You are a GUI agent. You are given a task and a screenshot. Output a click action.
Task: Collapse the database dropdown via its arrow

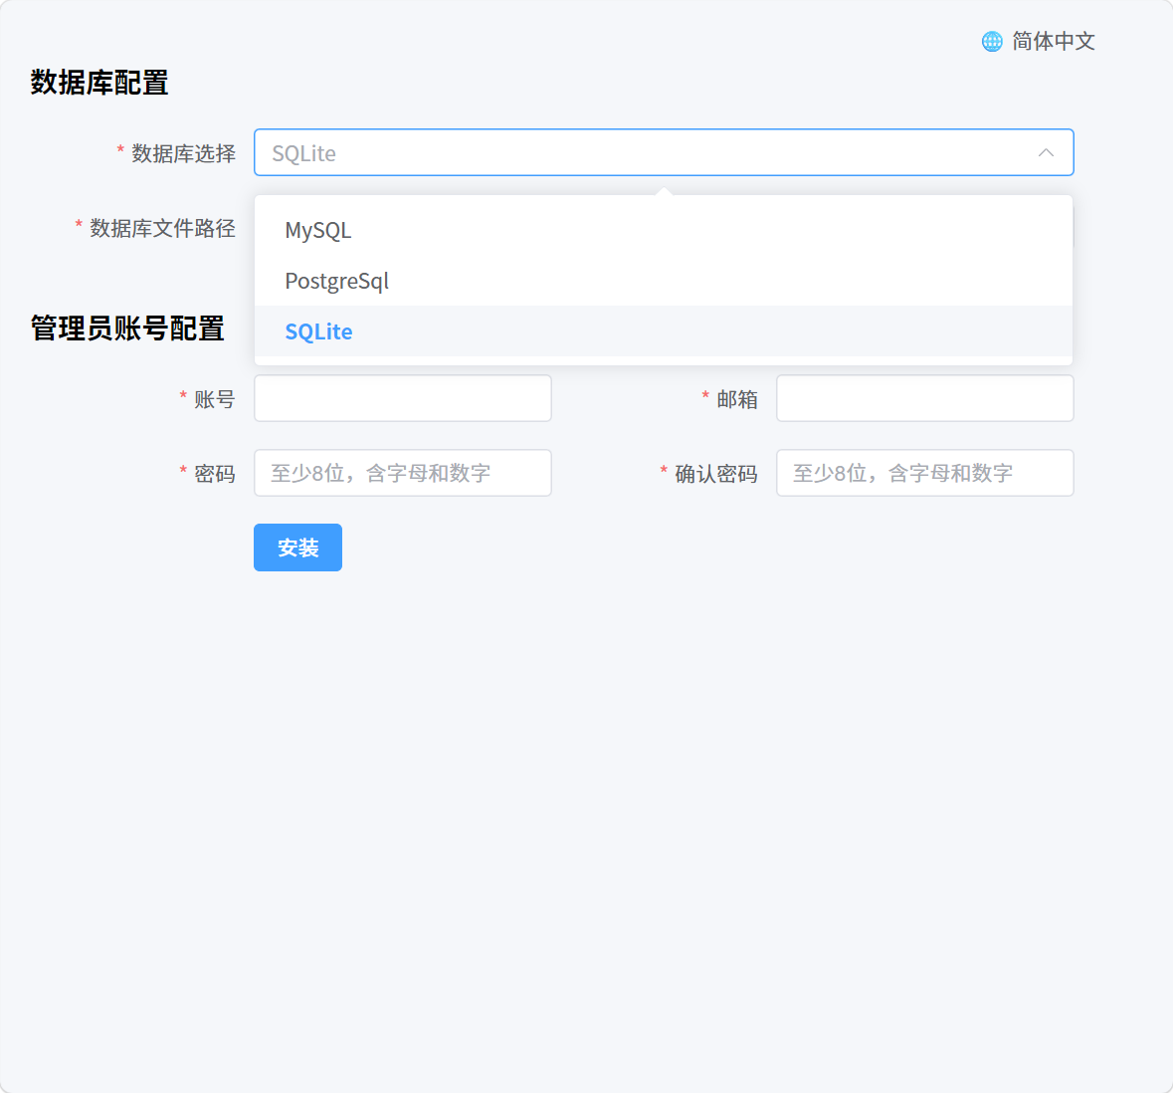click(x=1046, y=152)
